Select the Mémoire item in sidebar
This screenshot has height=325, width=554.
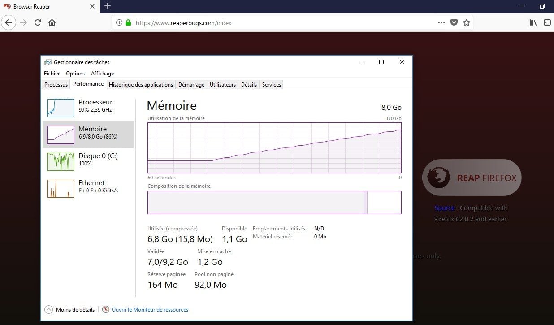coord(88,134)
